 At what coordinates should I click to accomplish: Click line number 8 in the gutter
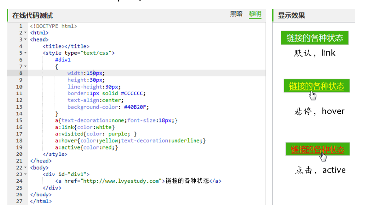coord(21,73)
